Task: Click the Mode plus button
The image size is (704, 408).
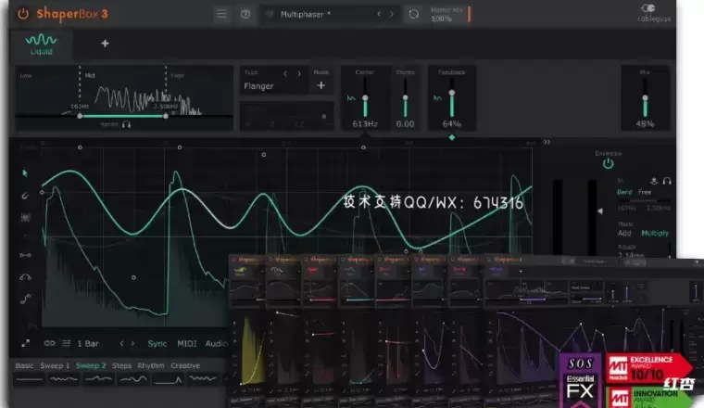Action: pyautogui.click(x=321, y=85)
